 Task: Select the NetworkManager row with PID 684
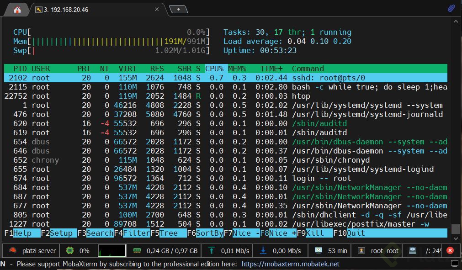click(x=226, y=187)
